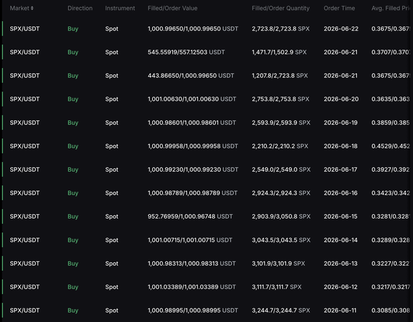Sort orders by the Market column arrows
The height and width of the screenshot is (322, 413).
coord(32,8)
